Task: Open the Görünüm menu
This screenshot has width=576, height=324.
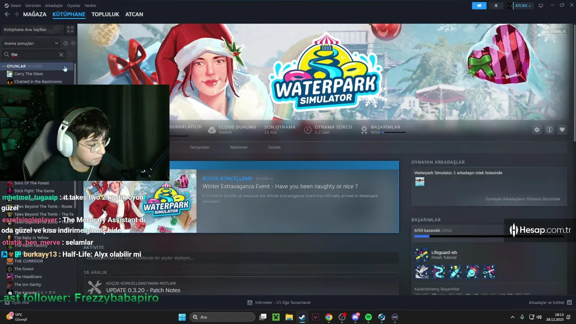Action: pos(33,5)
